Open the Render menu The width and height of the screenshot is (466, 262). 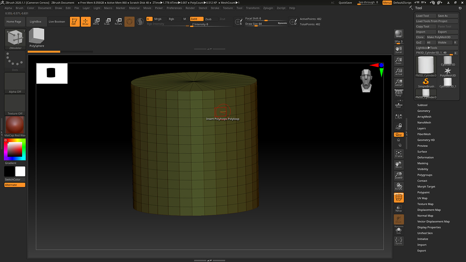pyautogui.click(x=190, y=8)
